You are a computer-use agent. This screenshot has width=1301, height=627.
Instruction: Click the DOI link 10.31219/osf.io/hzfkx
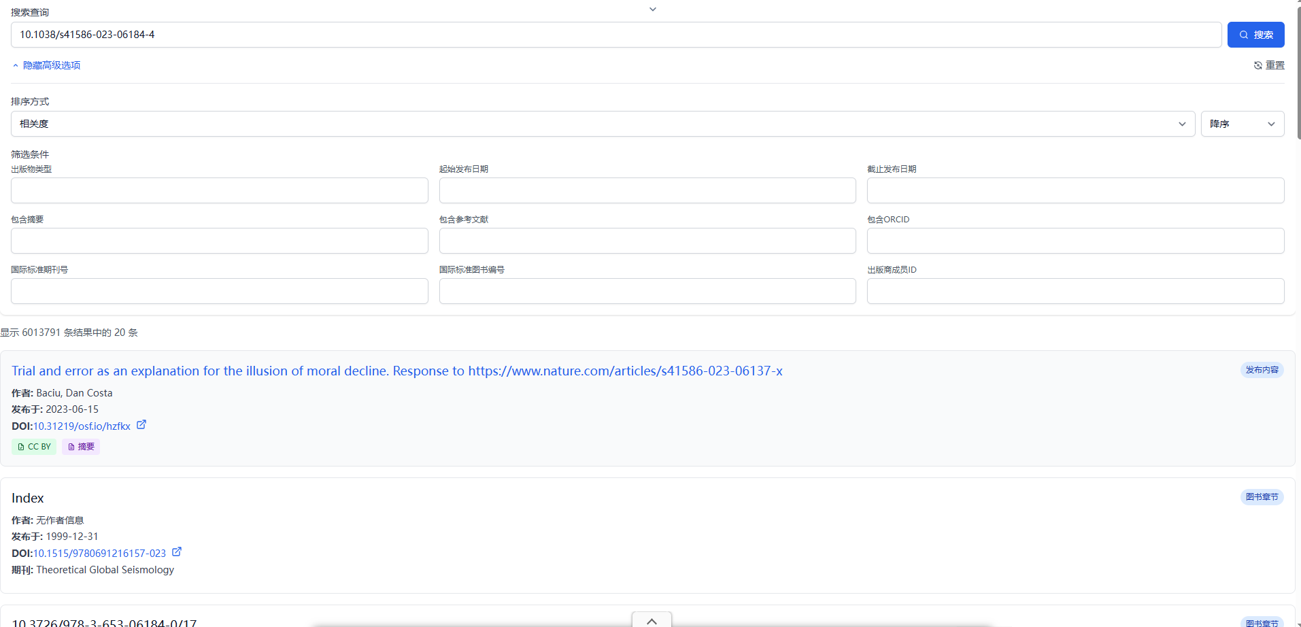(x=82, y=426)
